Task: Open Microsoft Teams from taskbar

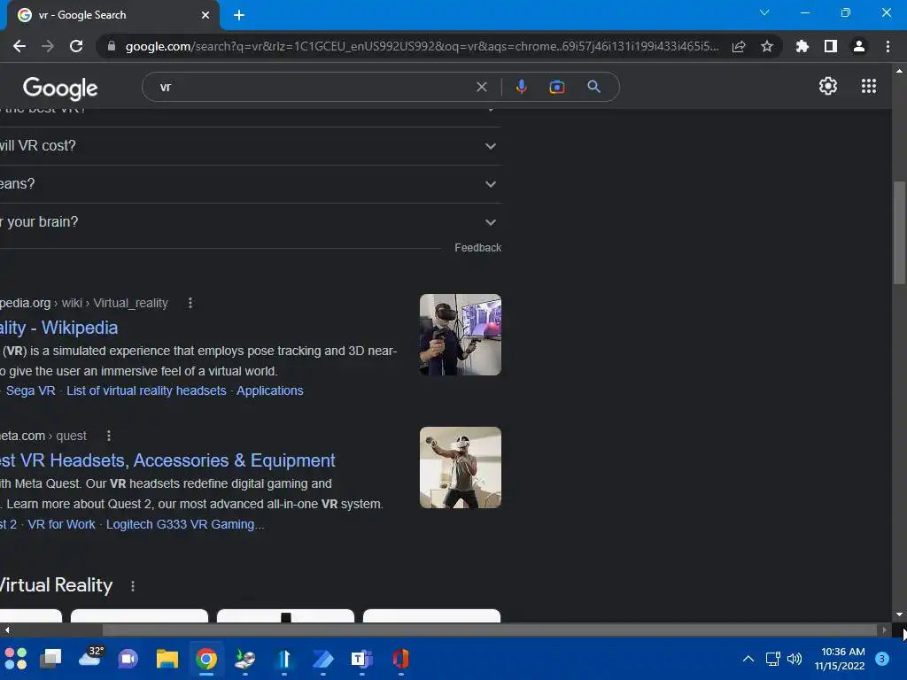Action: pyautogui.click(x=362, y=659)
